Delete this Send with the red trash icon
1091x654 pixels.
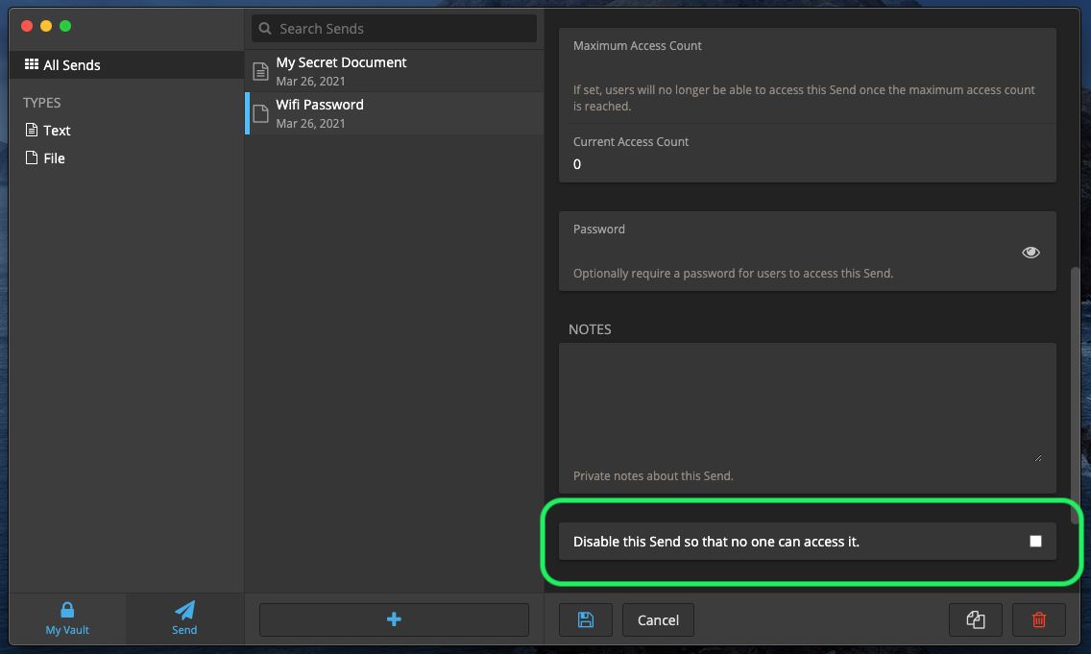pyautogui.click(x=1038, y=619)
